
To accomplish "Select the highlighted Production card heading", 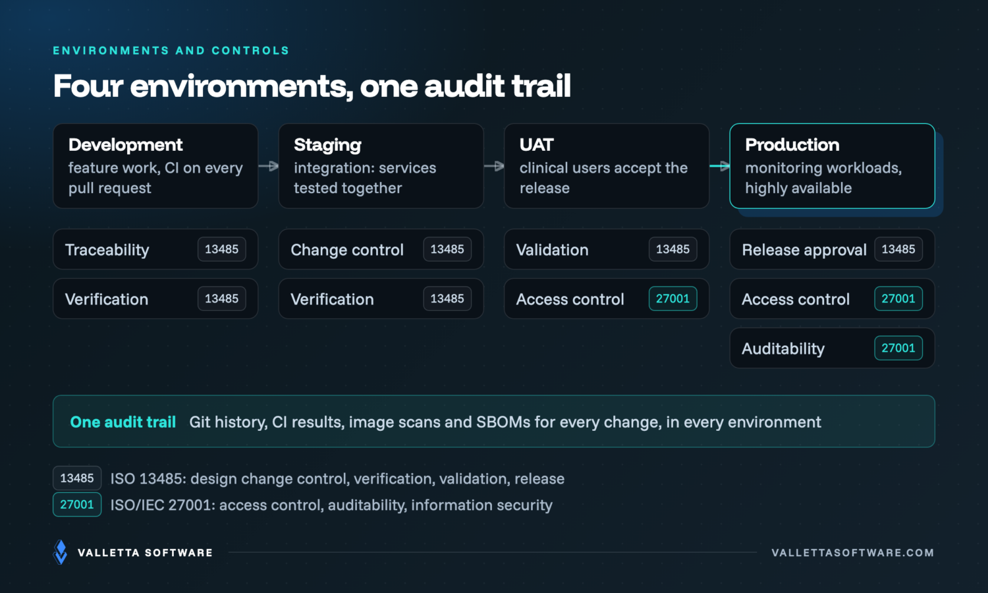I will 792,145.
